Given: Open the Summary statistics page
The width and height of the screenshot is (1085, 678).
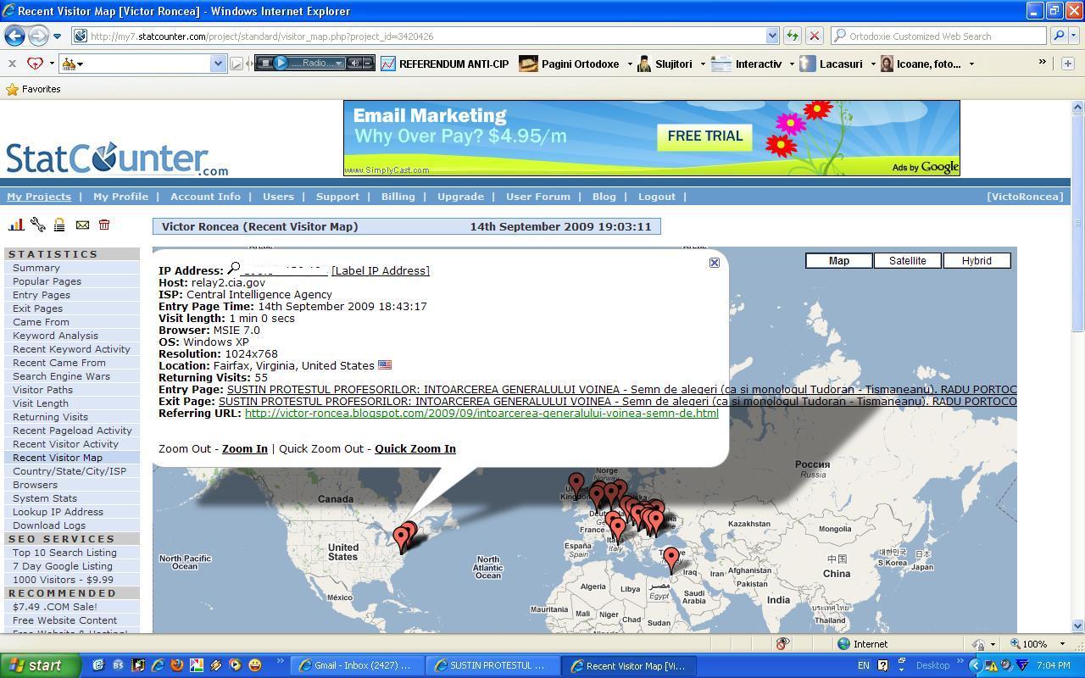Looking at the screenshot, I should click(x=36, y=268).
